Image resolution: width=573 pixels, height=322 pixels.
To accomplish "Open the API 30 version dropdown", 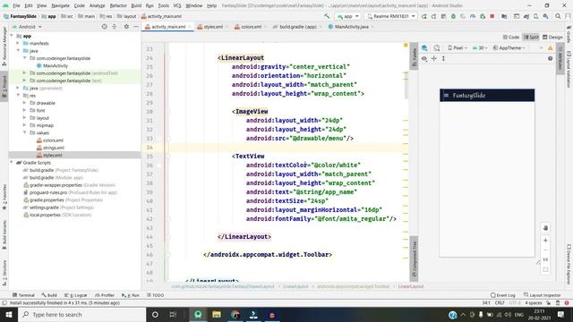I will [480, 47].
